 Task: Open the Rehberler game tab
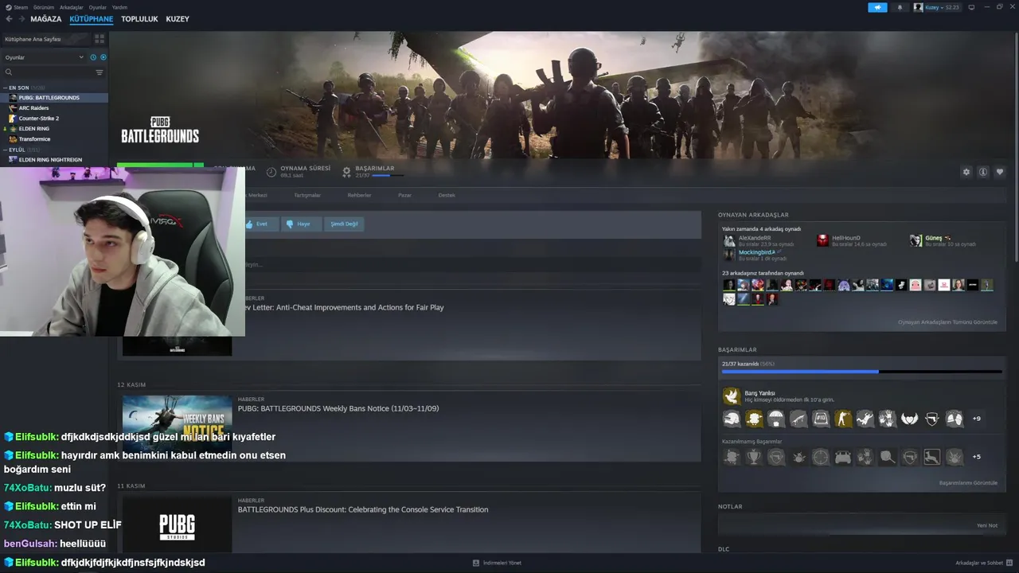point(359,195)
